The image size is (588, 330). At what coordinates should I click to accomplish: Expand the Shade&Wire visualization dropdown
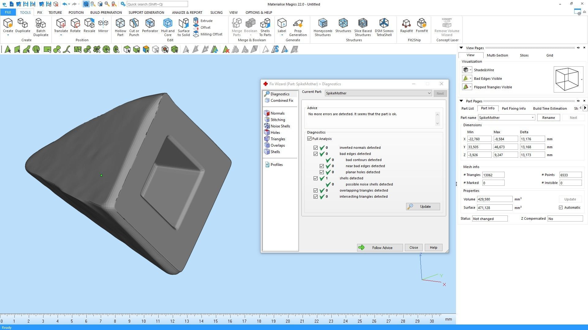pyautogui.click(x=470, y=70)
